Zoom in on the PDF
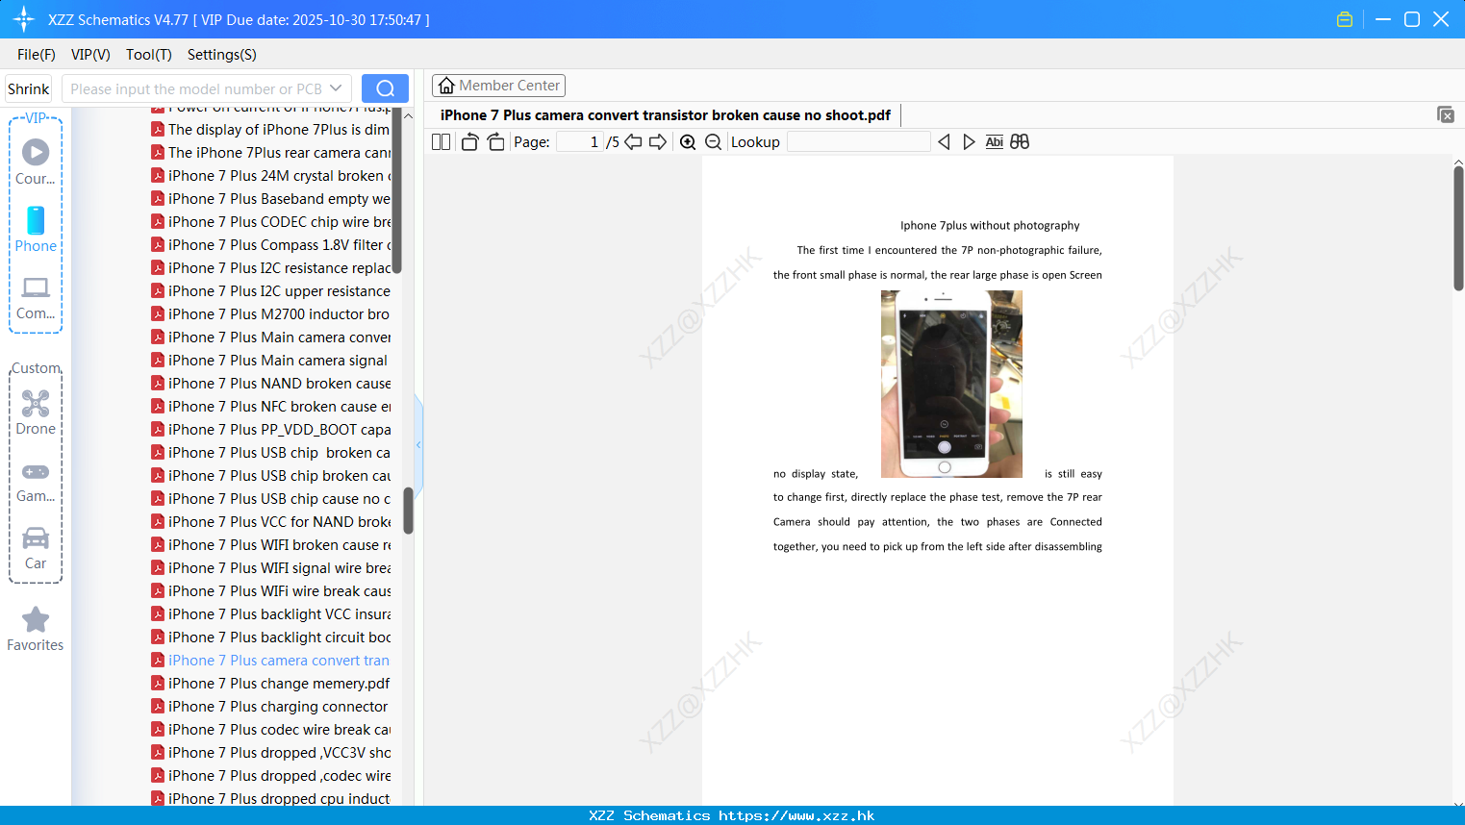This screenshot has width=1465, height=825. click(x=688, y=142)
